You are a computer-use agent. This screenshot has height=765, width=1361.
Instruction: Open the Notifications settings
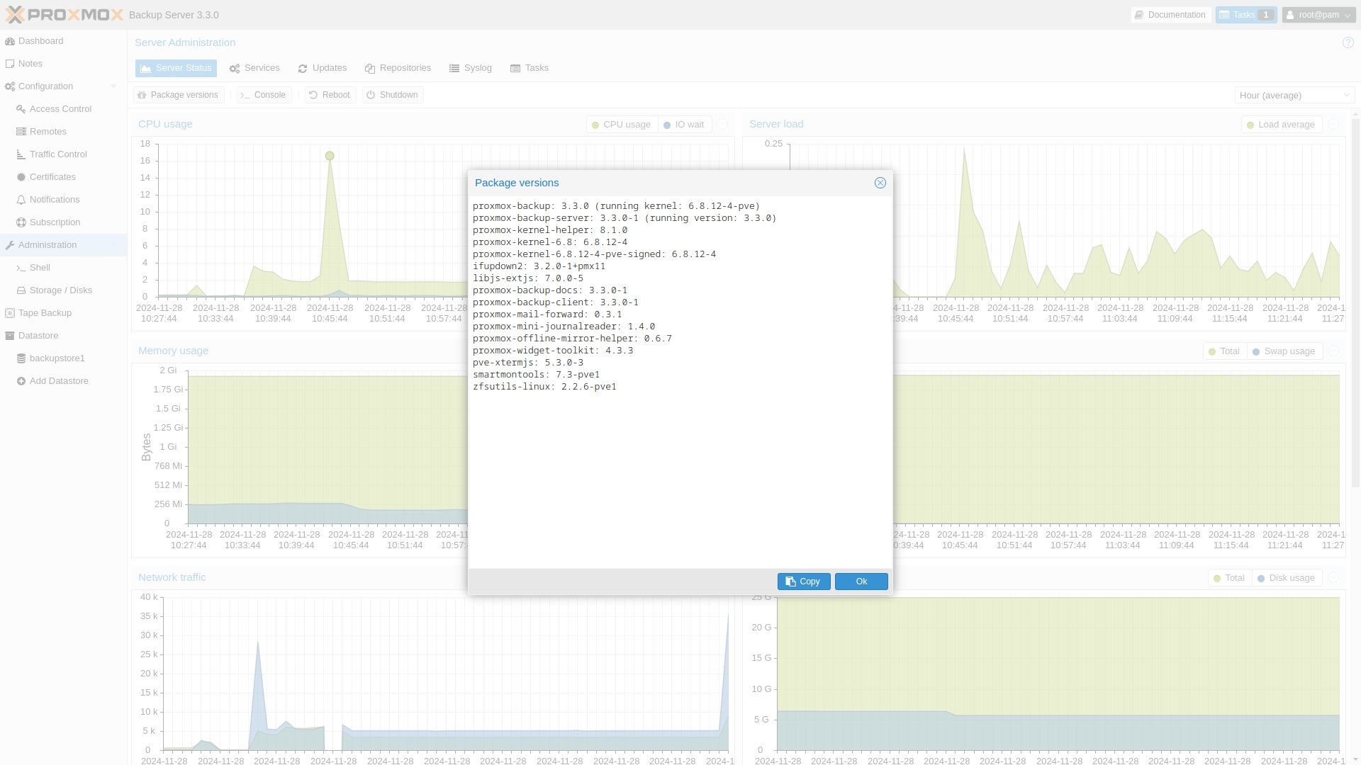55,199
